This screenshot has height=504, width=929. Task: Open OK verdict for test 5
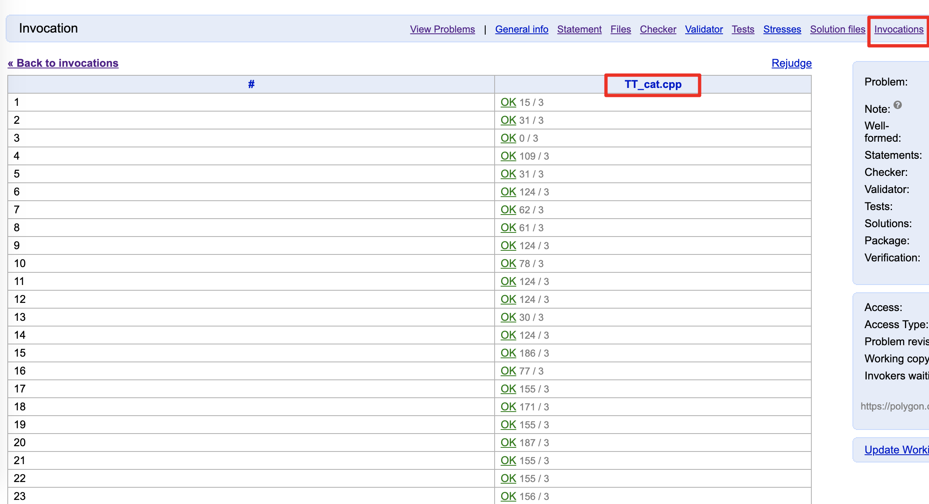coord(508,174)
